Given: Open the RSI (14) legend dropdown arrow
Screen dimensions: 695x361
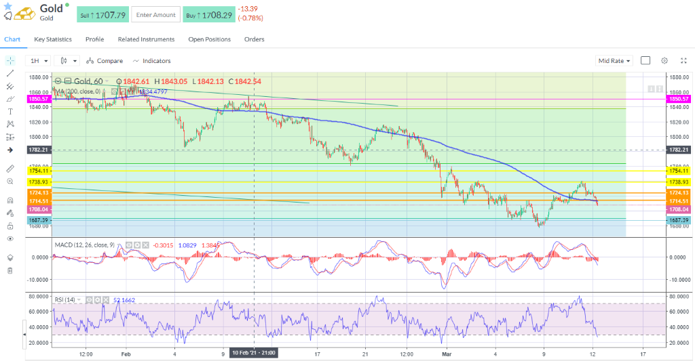Looking at the screenshot, I should point(79,300).
